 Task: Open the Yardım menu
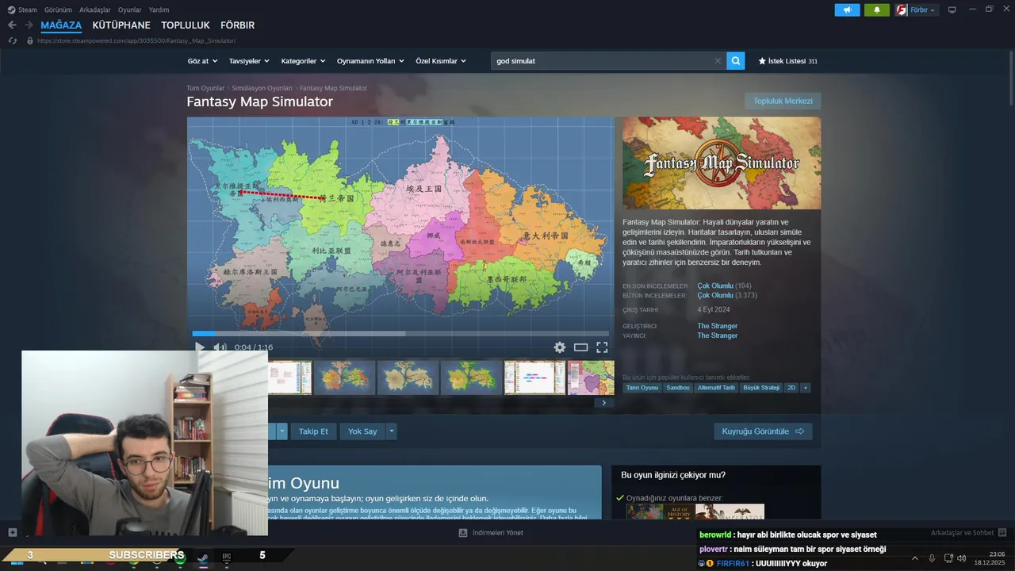pos(159,10)
